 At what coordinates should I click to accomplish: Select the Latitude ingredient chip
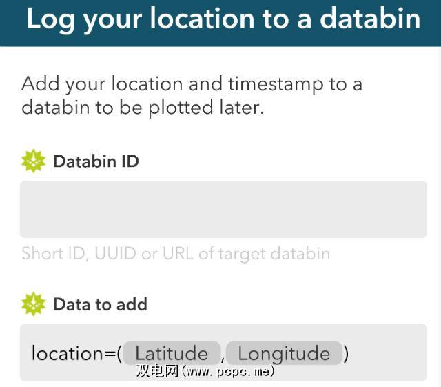(x=172, y=353)
